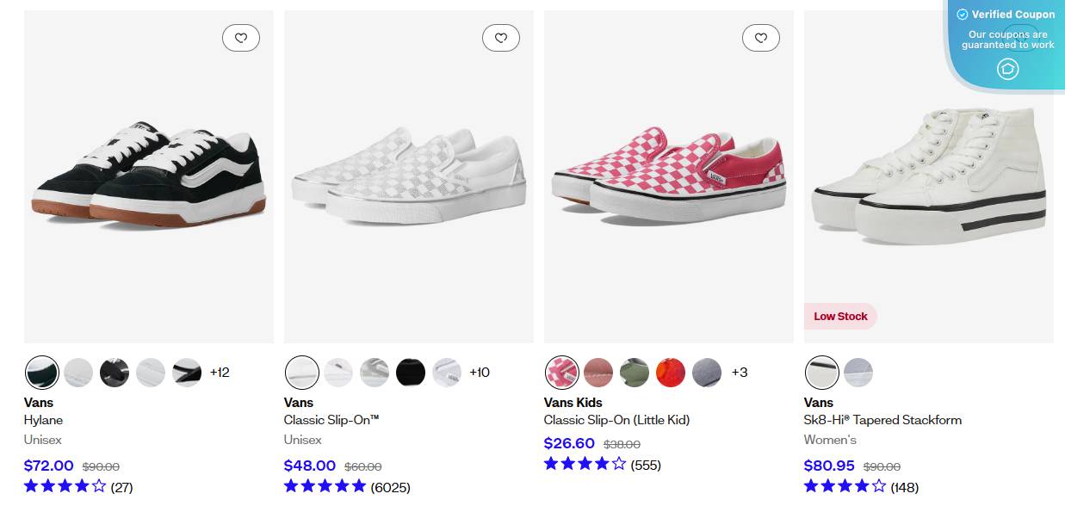This screenshot has height=506, width=1065.
Task: Click the heart icon on Classic Slip-On
Action: tap(501, 38)
